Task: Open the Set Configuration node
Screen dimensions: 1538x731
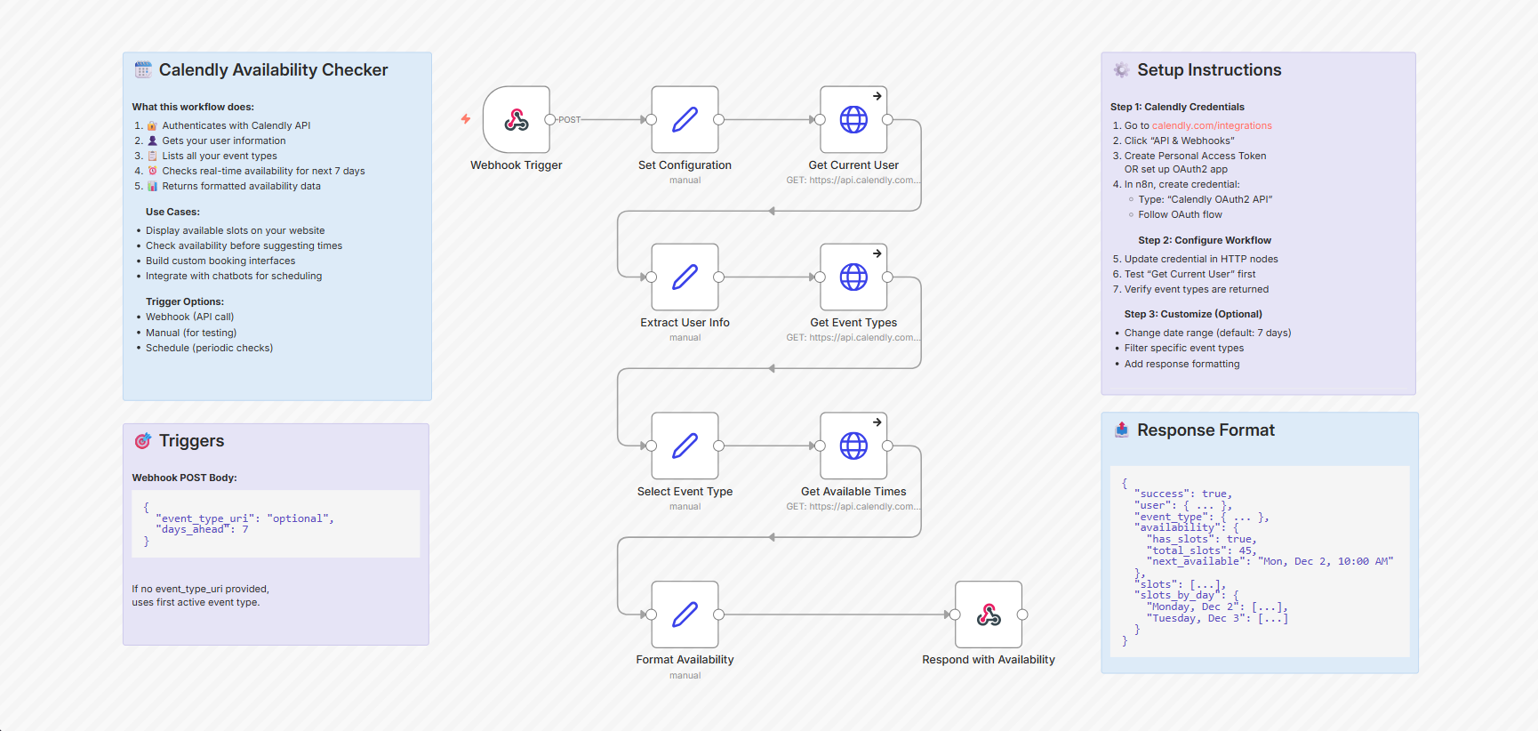Action: click(685, 119)
